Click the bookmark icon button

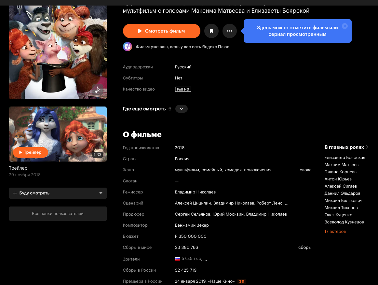(211, 31)
